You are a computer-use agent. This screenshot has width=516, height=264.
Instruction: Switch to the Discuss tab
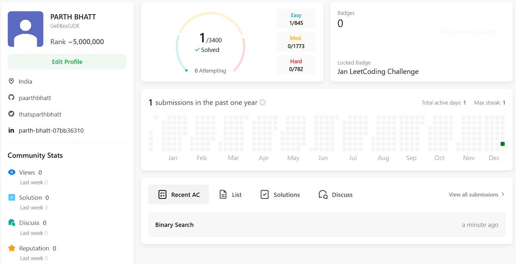(335, 194)
